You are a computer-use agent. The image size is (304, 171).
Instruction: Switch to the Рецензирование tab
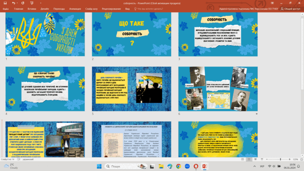pos(111,9)
